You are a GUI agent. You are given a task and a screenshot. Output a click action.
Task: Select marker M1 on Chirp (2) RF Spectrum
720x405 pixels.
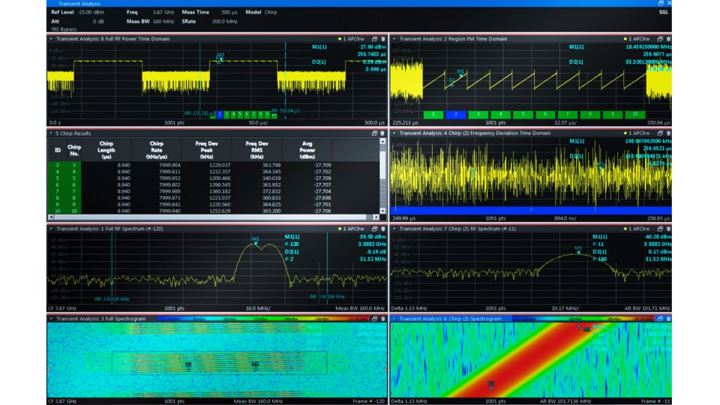pyautogui.click(x=578, y=250)
